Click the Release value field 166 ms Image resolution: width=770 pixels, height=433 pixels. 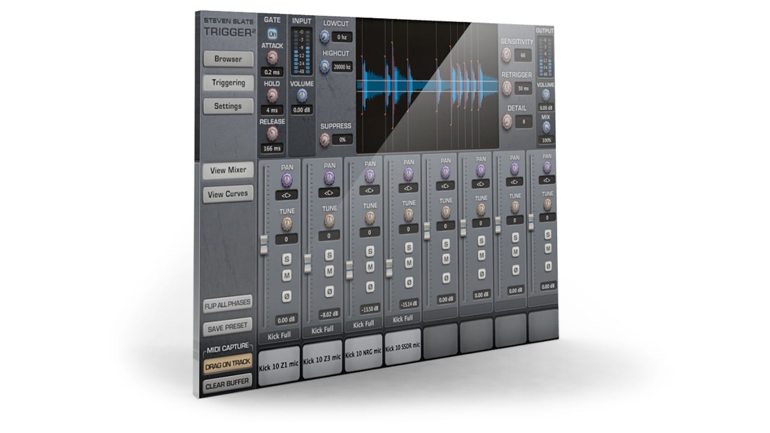pyautogui.click(x=273, y=148)
